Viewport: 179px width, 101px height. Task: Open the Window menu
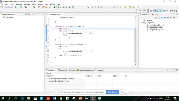click(x=52, y=4)
